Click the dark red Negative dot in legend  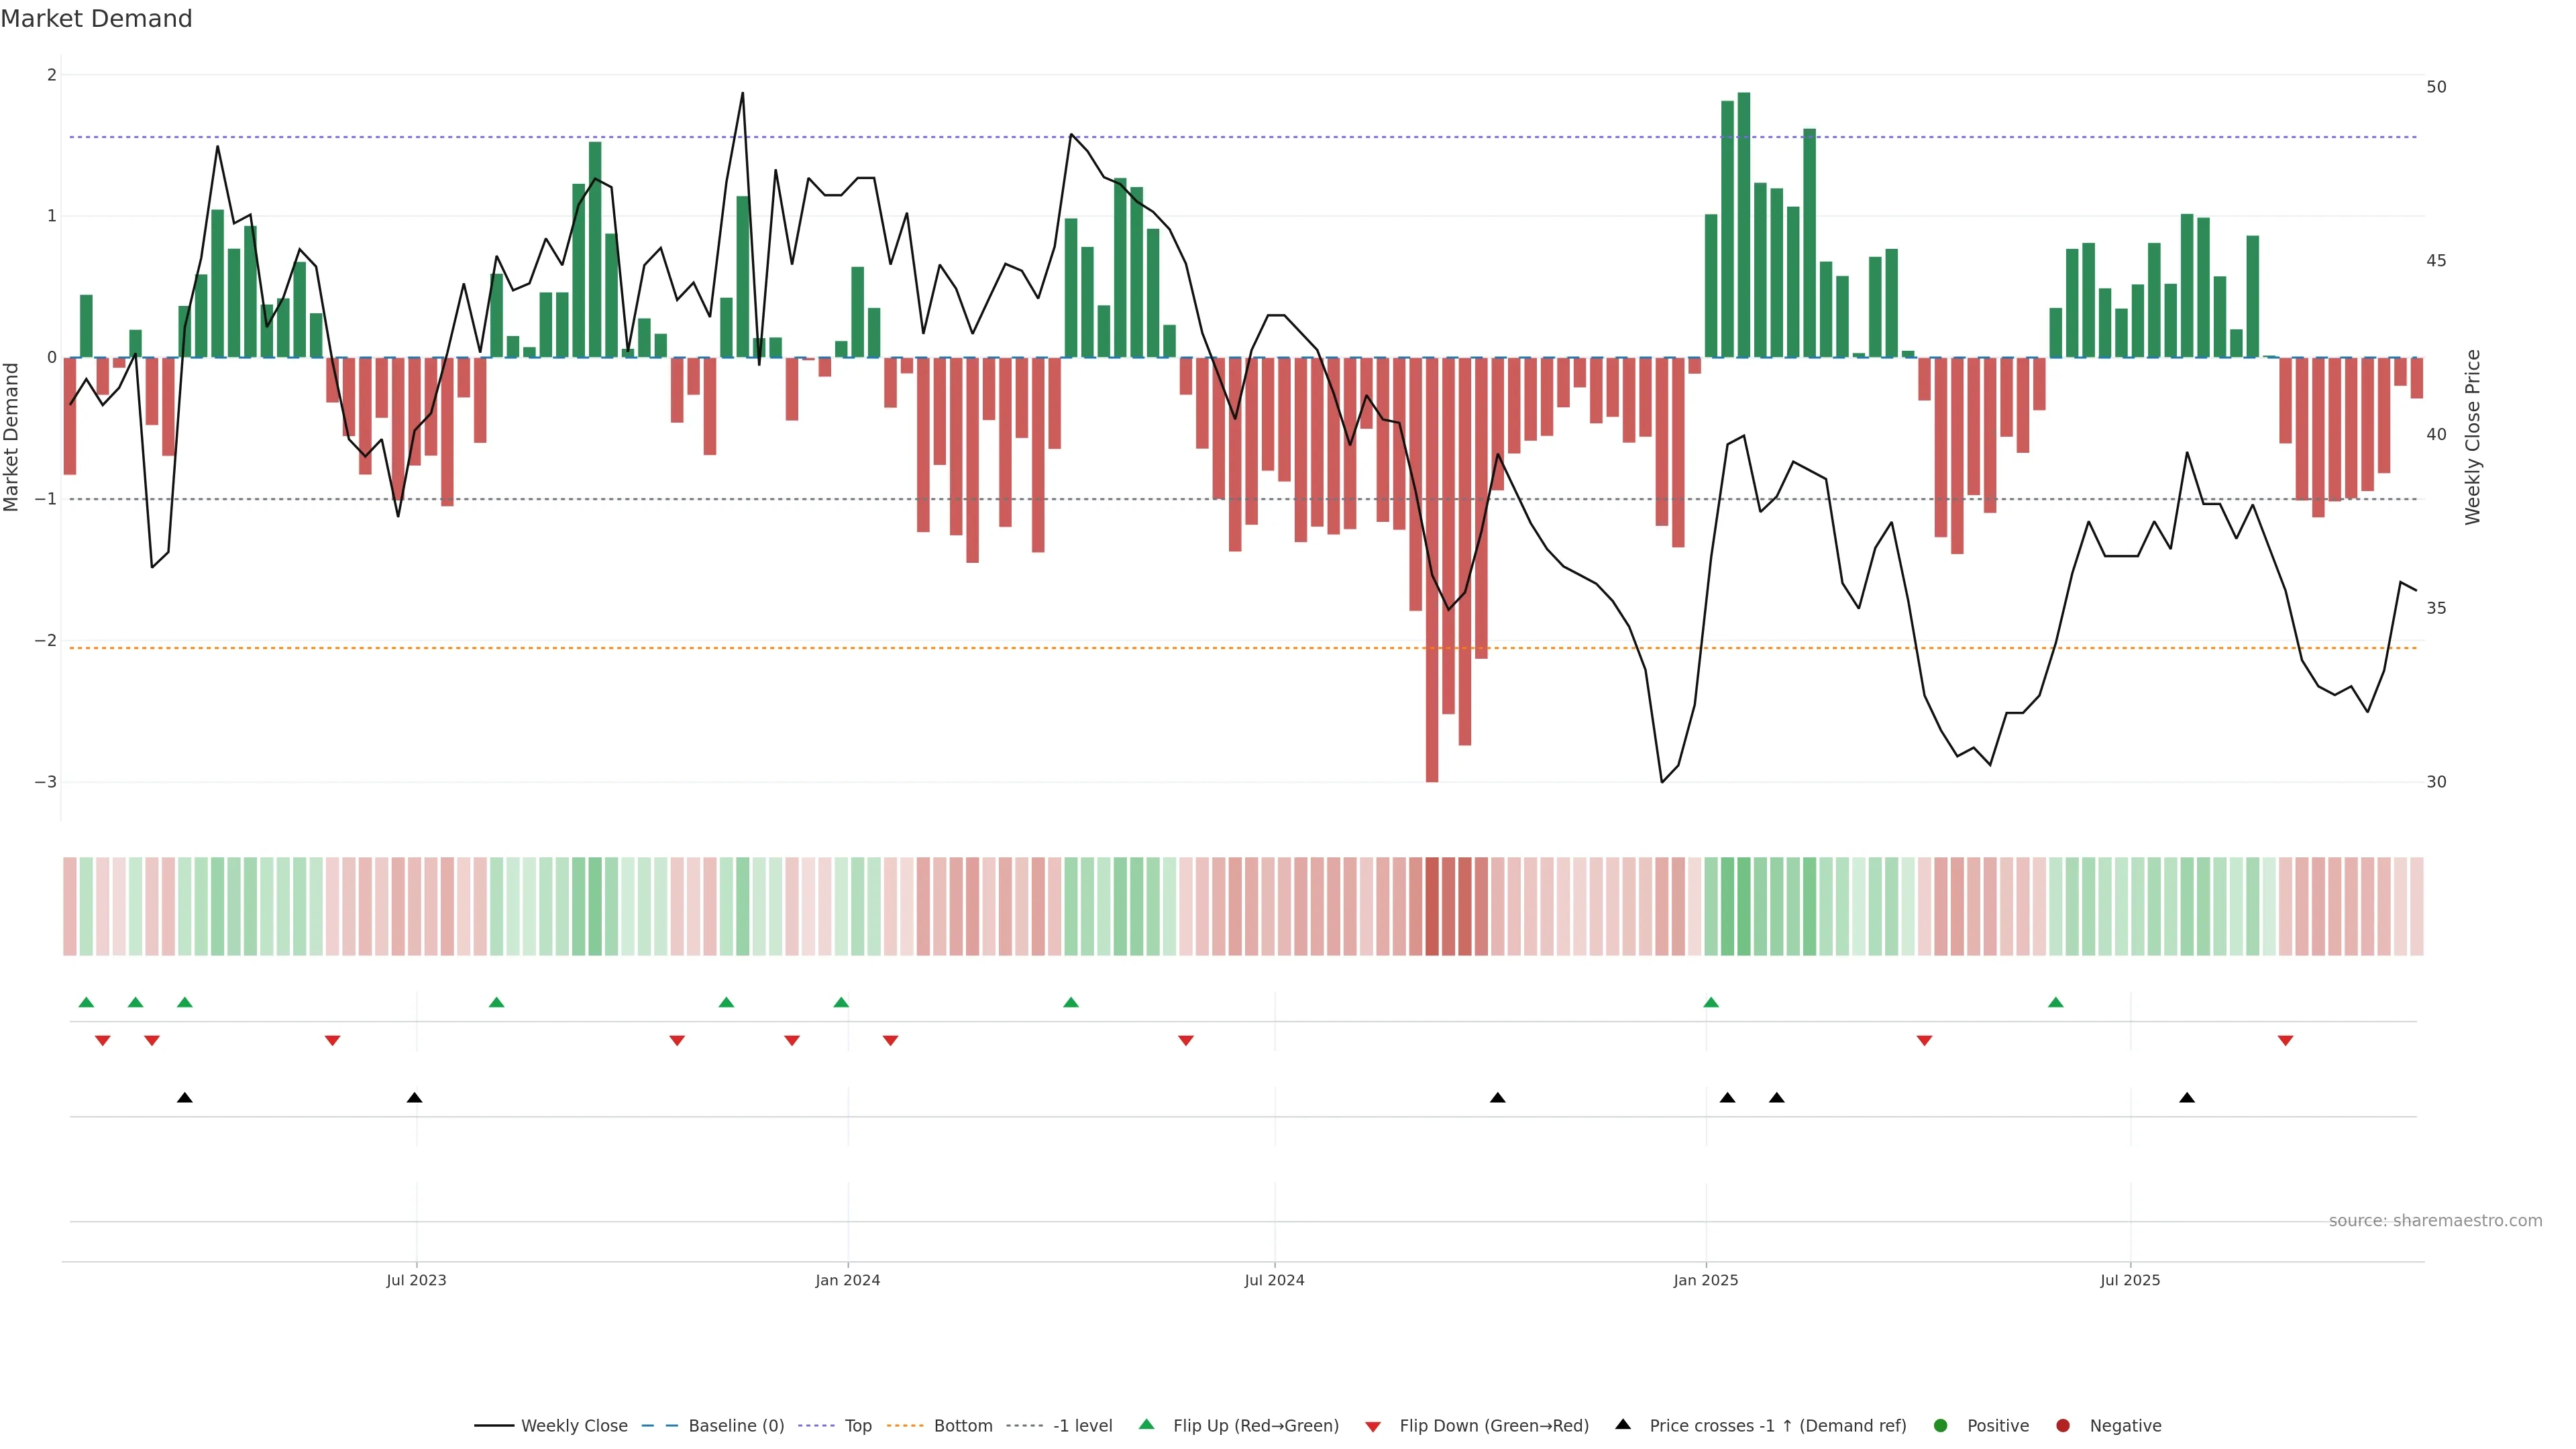coord(2063,1425)
